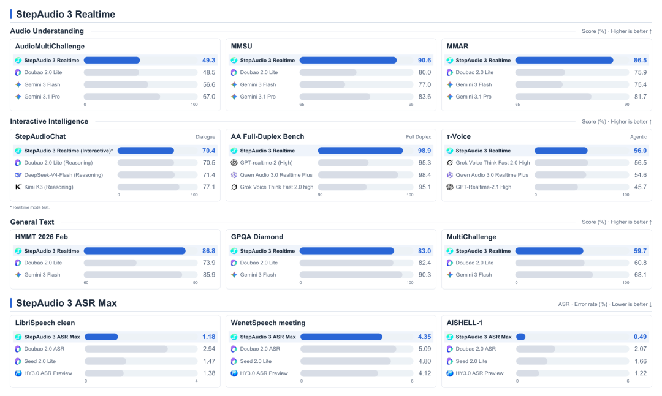Click the 'StepAudio 3 Realtime' main heading
The image size is (662, 396).
click(x=66, y=14)
